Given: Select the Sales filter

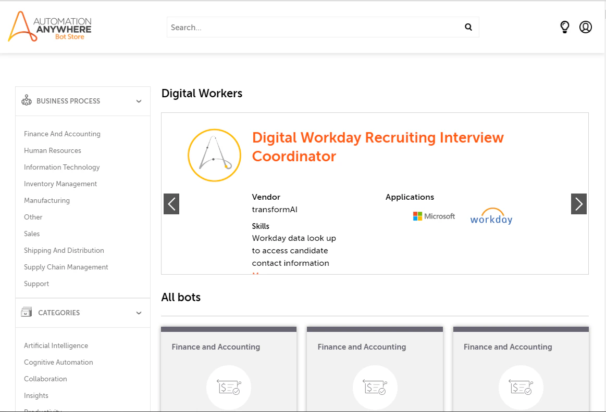Looking at the screenshot, I should 32,234.
